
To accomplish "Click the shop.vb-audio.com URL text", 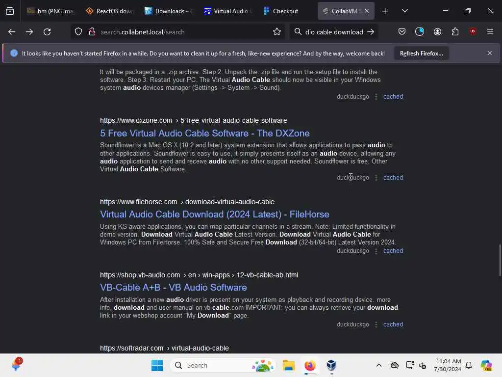I will pos(199,275).
